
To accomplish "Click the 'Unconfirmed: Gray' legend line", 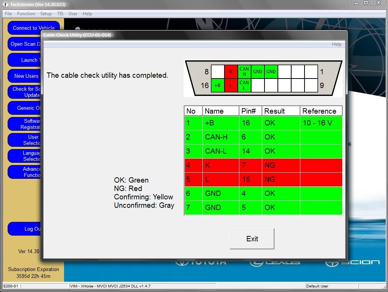I will click(x=144, y=205).
